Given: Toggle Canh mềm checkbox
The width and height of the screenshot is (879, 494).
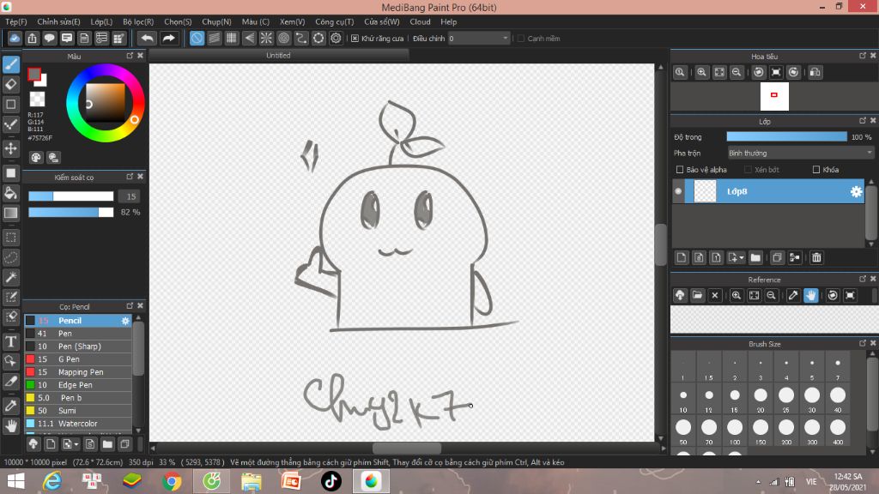Looking at the screenshot, I should tap(521, 39).
